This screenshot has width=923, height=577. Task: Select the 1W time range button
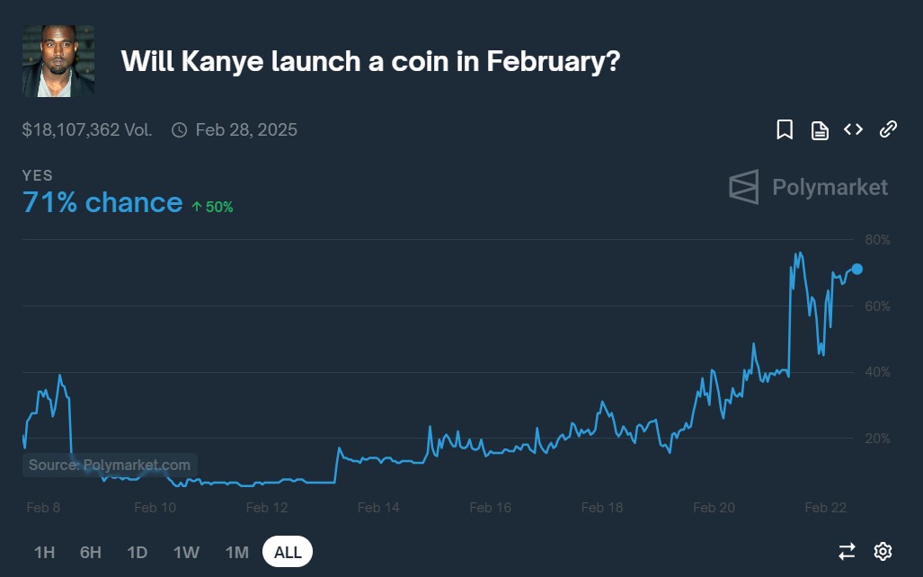186,553
